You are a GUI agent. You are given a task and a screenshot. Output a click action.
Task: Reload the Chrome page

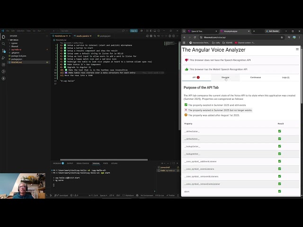pyautogui.click(x=195, y=37)
